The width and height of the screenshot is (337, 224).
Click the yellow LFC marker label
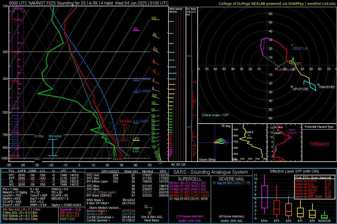(136, 139)
